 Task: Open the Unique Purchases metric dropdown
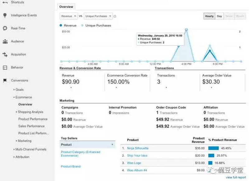tap(98, 16)
